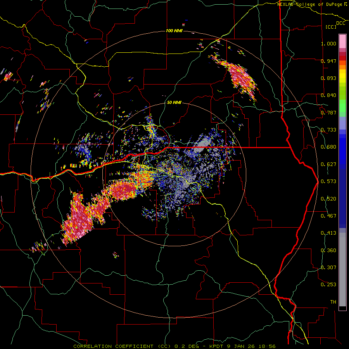Click the 0.253 legend value
Viewport: 349px width, 349px height.
tap(328, 285)
